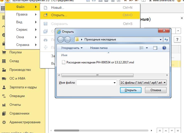Open the Зарплата и кадры person icon
The image size is (184, 133).
click(4, 87)
